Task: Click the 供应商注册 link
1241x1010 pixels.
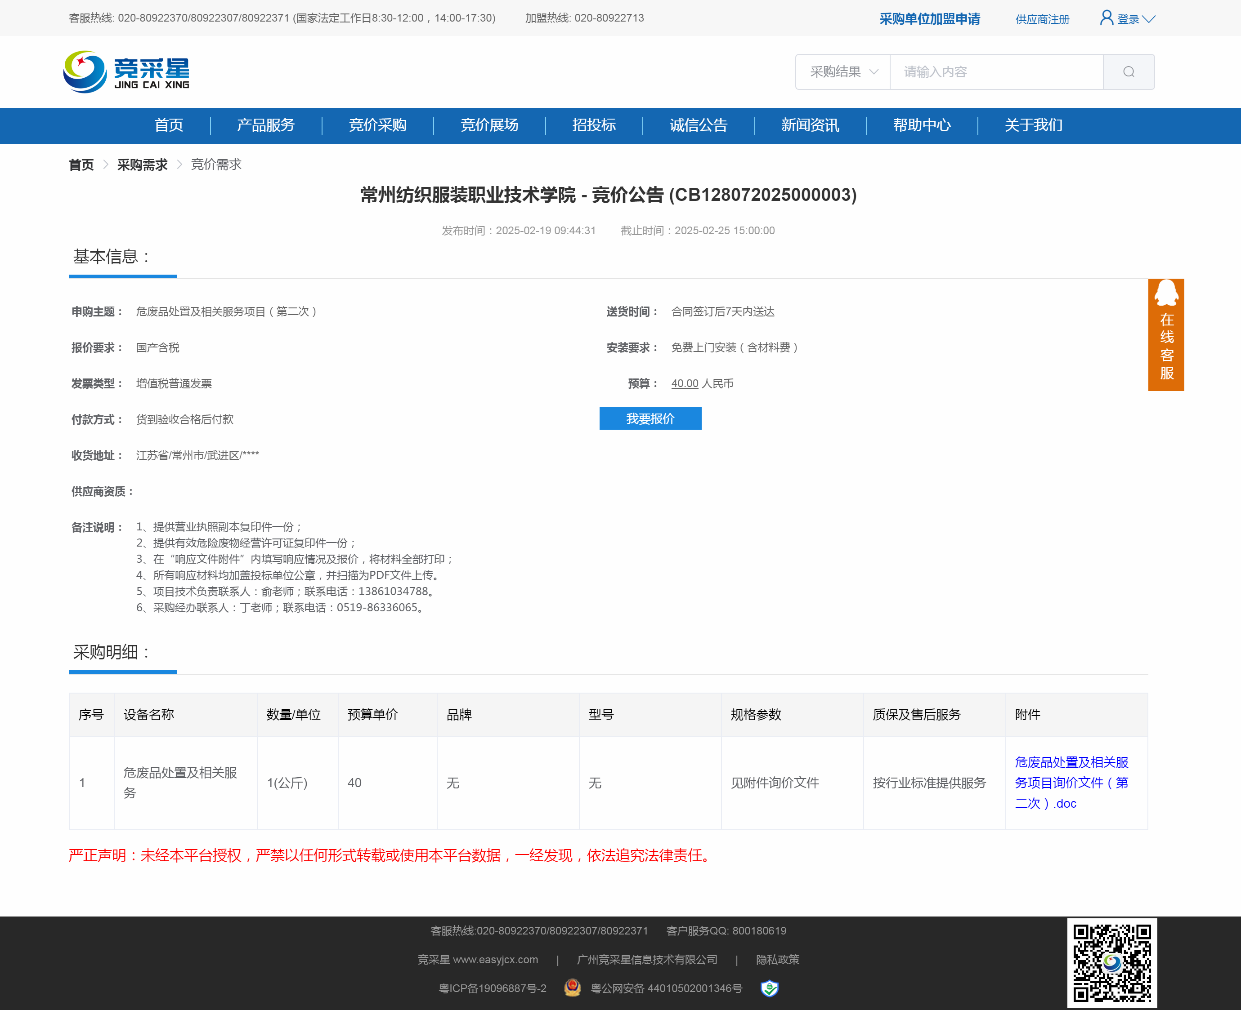Action: point(1042,19)
